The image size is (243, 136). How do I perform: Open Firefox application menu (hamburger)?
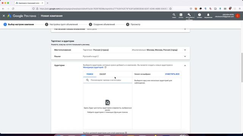pyautogui.click(x=240, y=9)
